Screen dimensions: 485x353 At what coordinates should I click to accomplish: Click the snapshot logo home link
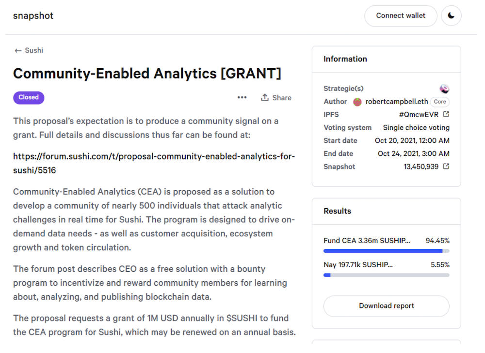tap(33, 16)
